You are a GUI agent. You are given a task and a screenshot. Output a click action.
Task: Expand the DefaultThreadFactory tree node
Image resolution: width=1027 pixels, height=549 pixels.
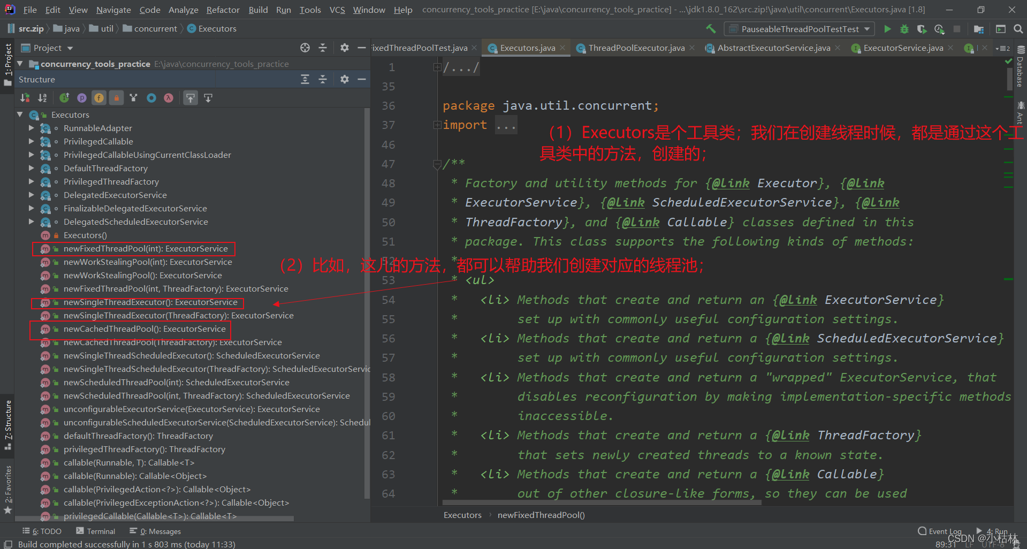point(31,169)
